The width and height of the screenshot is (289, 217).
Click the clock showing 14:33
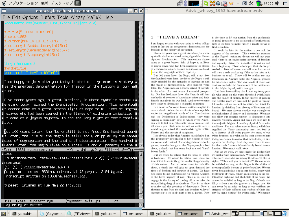coord(268,3)
